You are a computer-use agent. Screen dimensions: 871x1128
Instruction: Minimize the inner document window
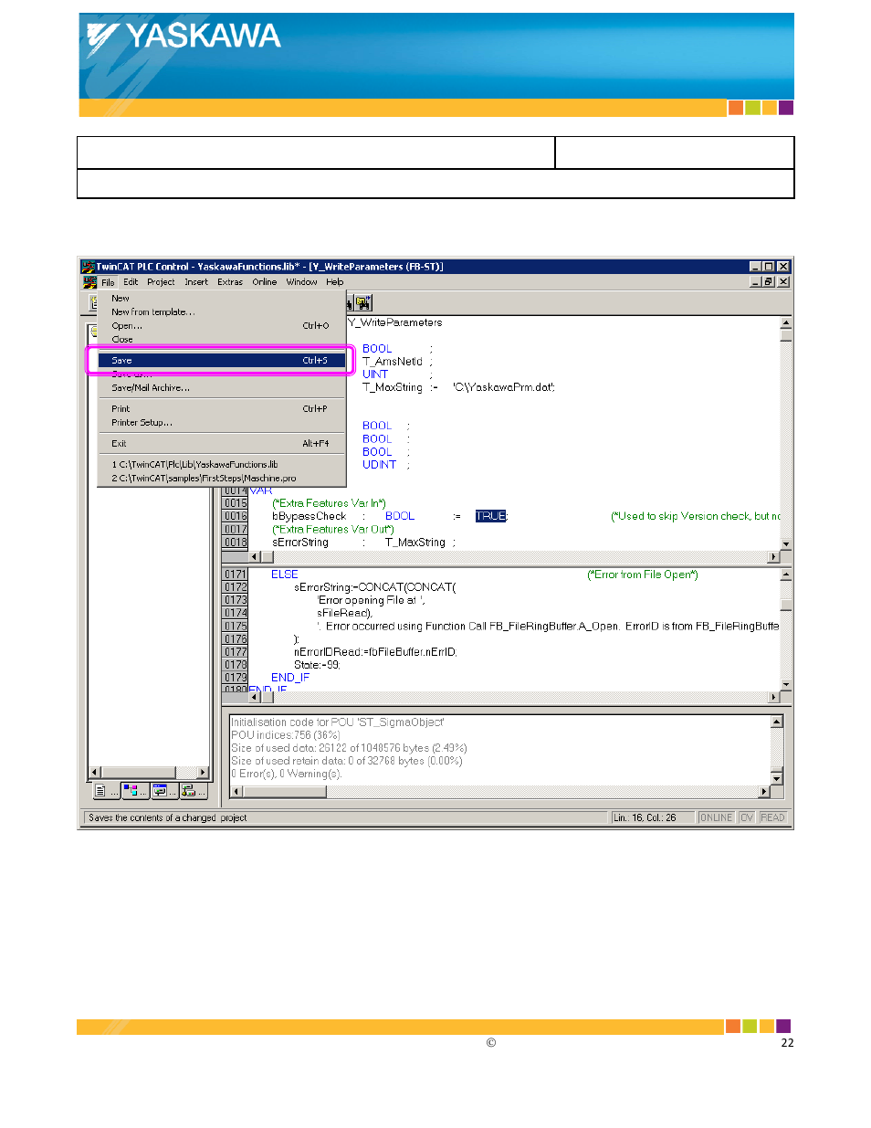coord(756,282)
